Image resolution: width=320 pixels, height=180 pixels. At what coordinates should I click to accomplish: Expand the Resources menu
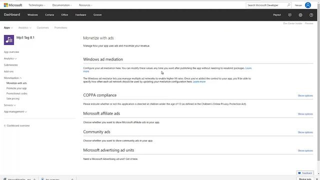coord(85,5)
